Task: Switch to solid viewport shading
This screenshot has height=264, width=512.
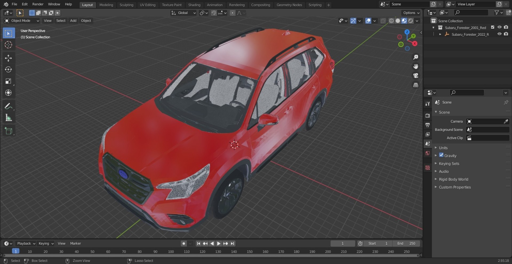Action: pyautogui.click(x=398, y=21)
